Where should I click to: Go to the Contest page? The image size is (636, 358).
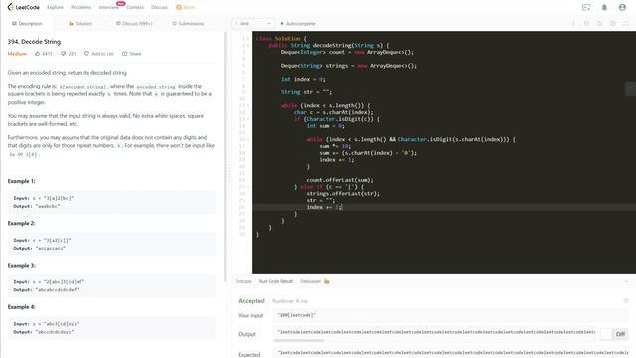tap(135, 7)
